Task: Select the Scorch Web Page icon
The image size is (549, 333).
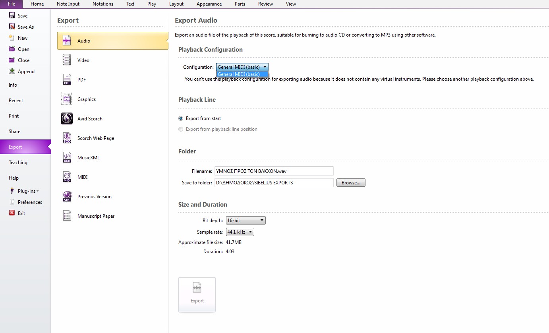Action: (67, 138)
